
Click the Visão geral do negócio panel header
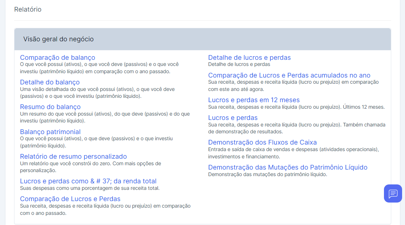202,39
